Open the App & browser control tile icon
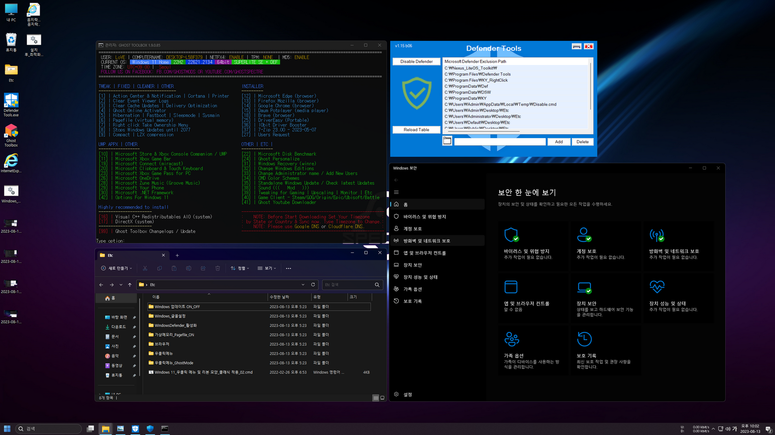This screenshot has width=775, height=435. click(511, 287)
